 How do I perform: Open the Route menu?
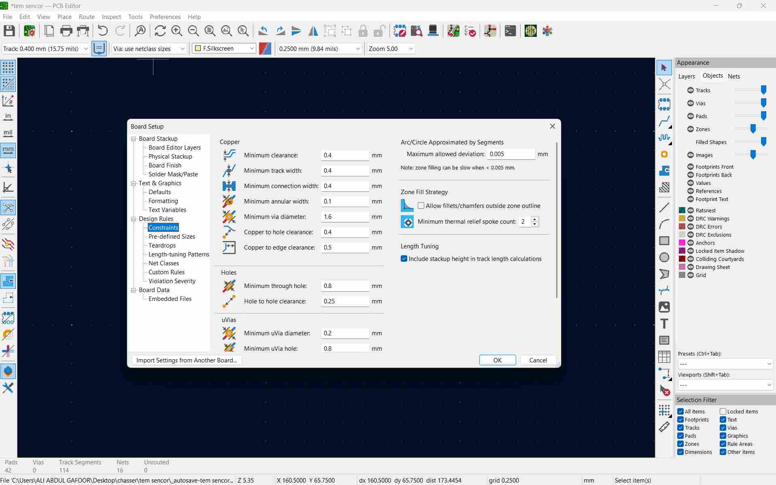[87, 17]
